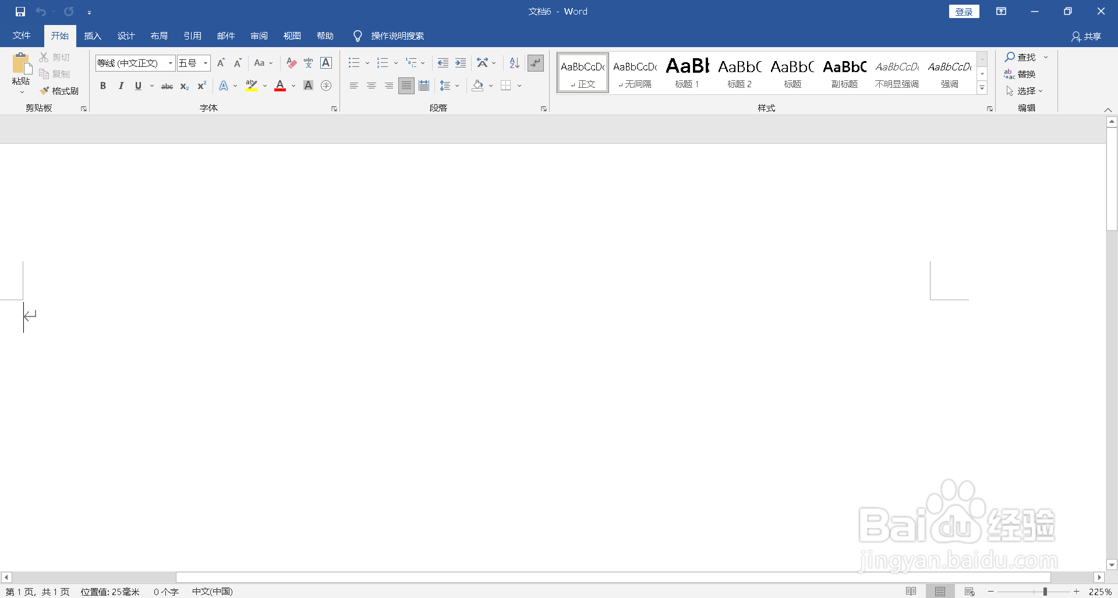Click the lightbulb Tell Me search icon

pos(358,36)
